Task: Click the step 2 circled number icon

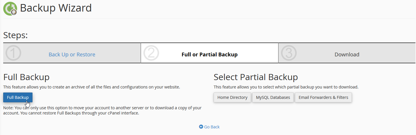Action: (x=151, y=53)
